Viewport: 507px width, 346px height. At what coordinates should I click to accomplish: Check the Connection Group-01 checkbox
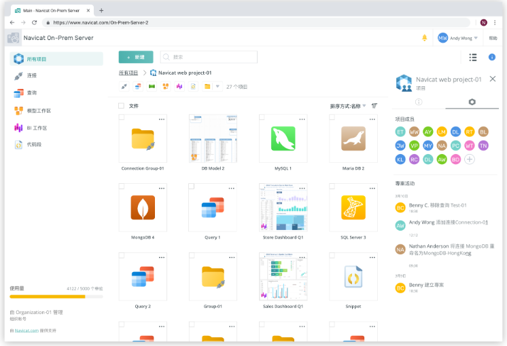tap(122, 117)
